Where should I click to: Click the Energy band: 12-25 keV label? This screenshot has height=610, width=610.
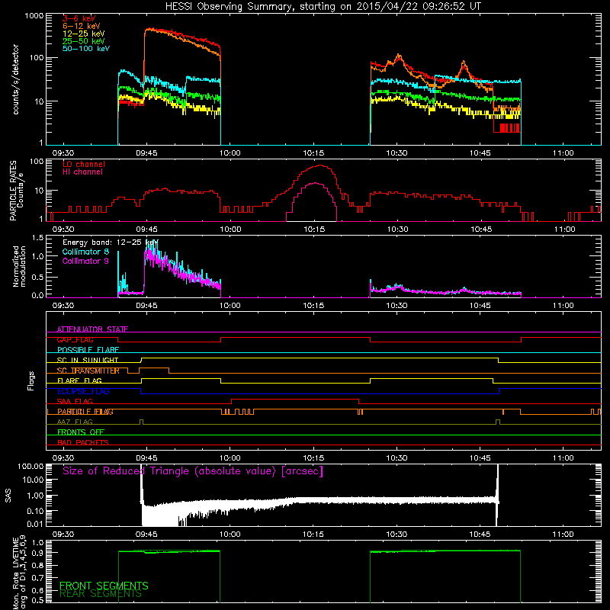pyautogui.click(x=111, y=242)
